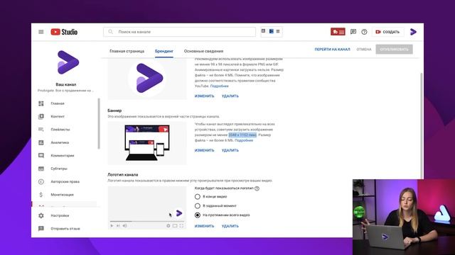The width and height of the screenshot is (455, 255).
Task: Select В конце видео radio option
Action: coord(198,197)
